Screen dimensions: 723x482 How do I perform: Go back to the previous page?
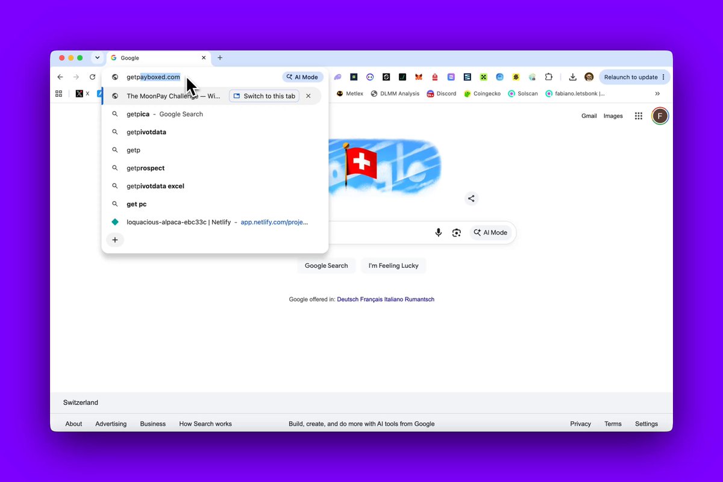(60, 77)
